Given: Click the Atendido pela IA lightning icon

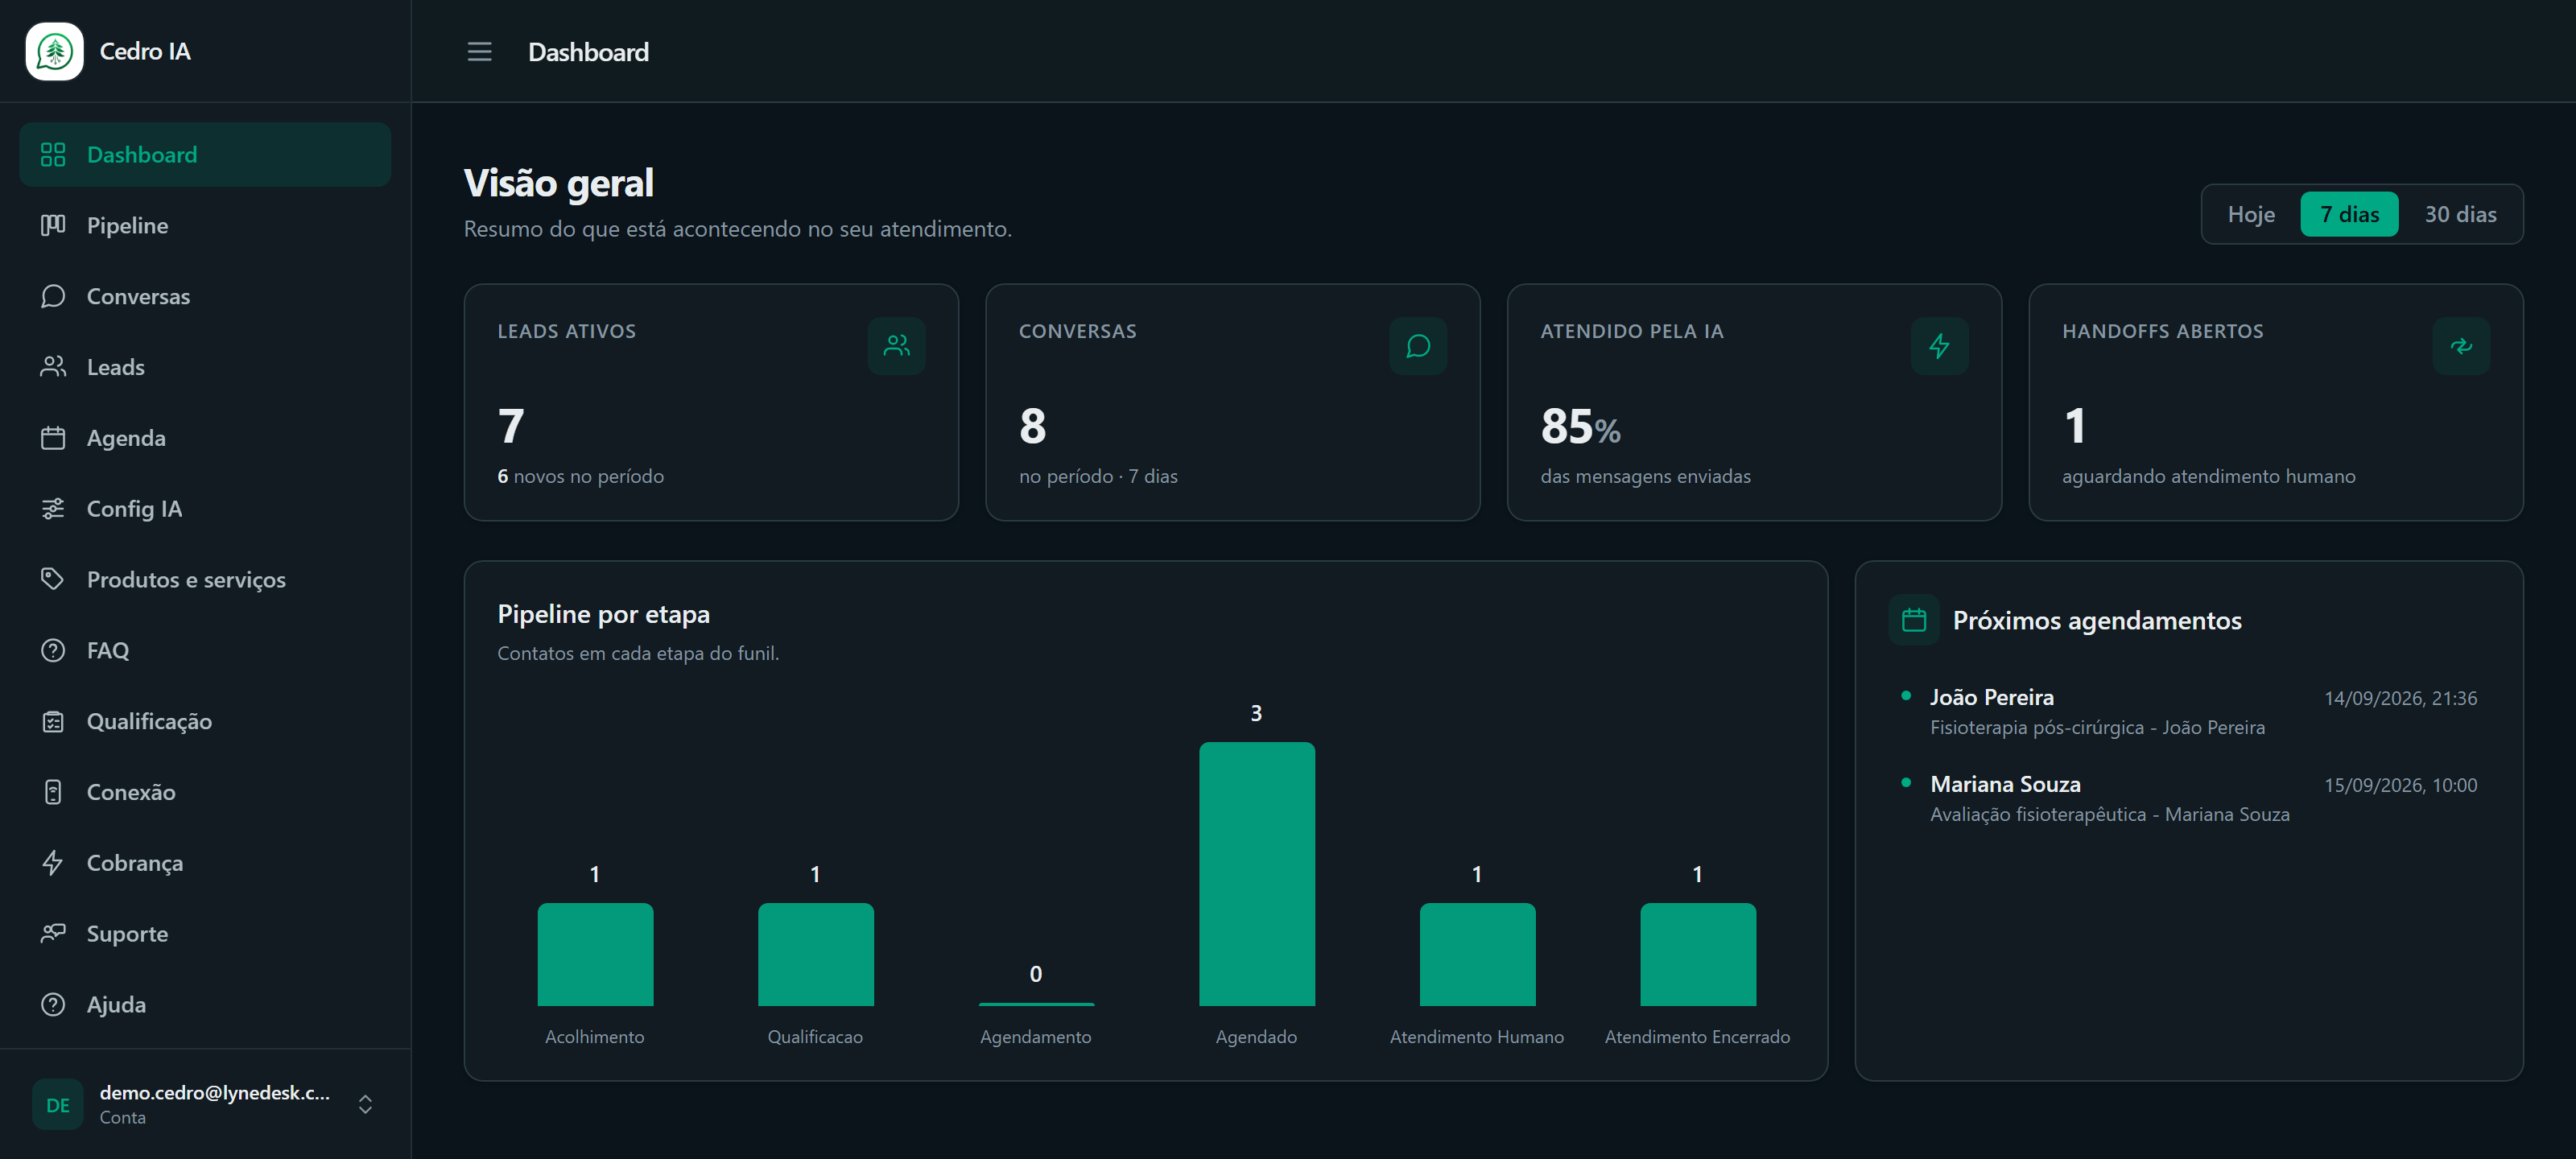Looking at the screenshot, I should (x=1939, y=346).
